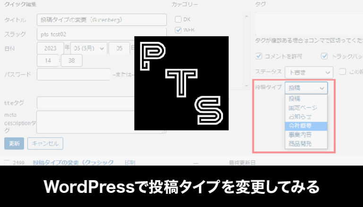The image size is (363, 207).
Task: Toggle checkbox for post row 2499
Action: pyautogui.click(x=7, y=163)
